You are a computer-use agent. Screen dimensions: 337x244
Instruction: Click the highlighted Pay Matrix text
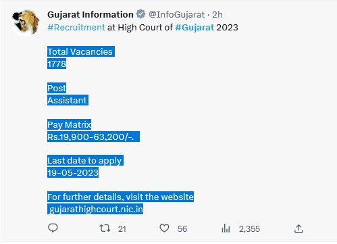click(69, 124)
